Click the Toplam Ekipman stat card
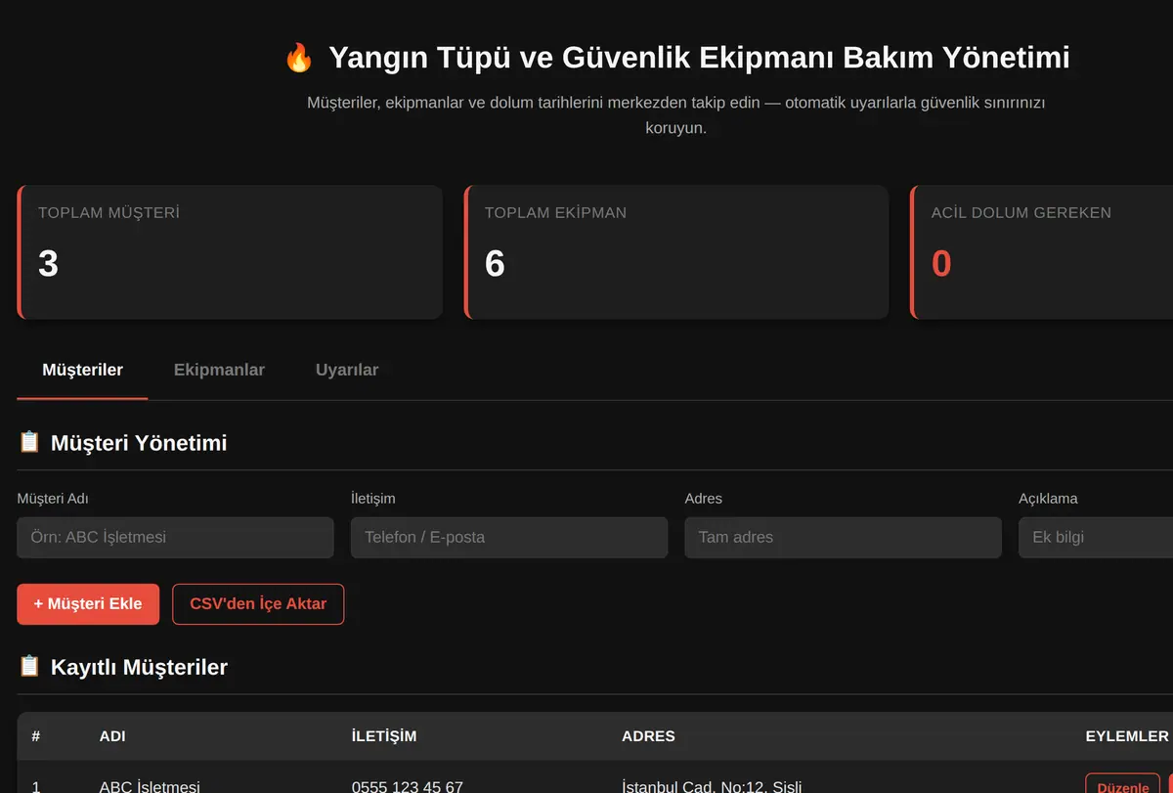The image size is (1173, 793). (x=676, y=252)
